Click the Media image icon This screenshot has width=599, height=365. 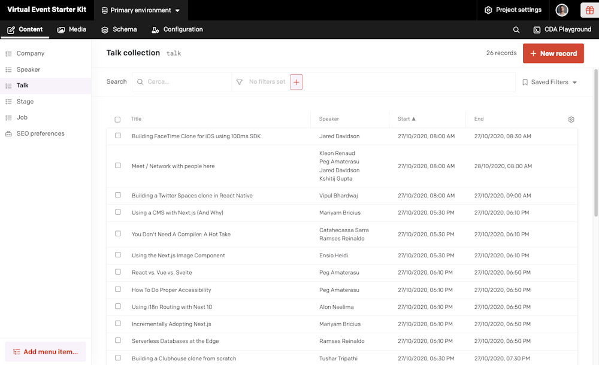pos(61,30)
